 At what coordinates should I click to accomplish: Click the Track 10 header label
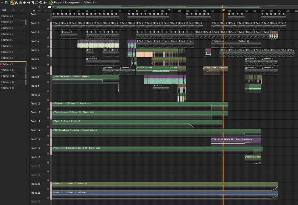35,94
